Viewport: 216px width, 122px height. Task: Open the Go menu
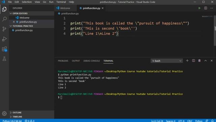point(45,2)
